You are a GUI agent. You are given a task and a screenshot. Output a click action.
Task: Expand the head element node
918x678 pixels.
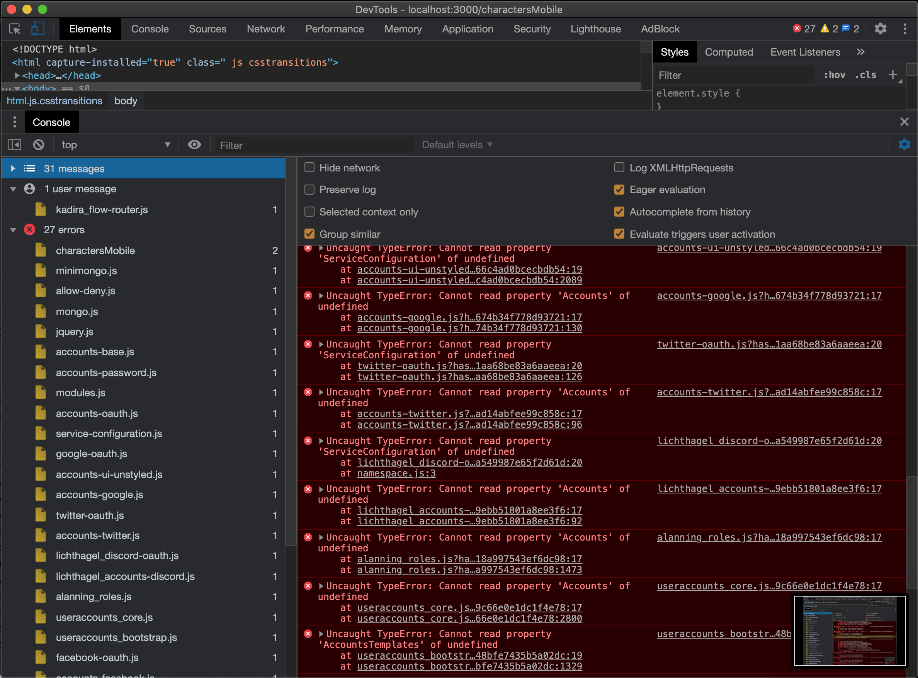click(x=17, y=76)
